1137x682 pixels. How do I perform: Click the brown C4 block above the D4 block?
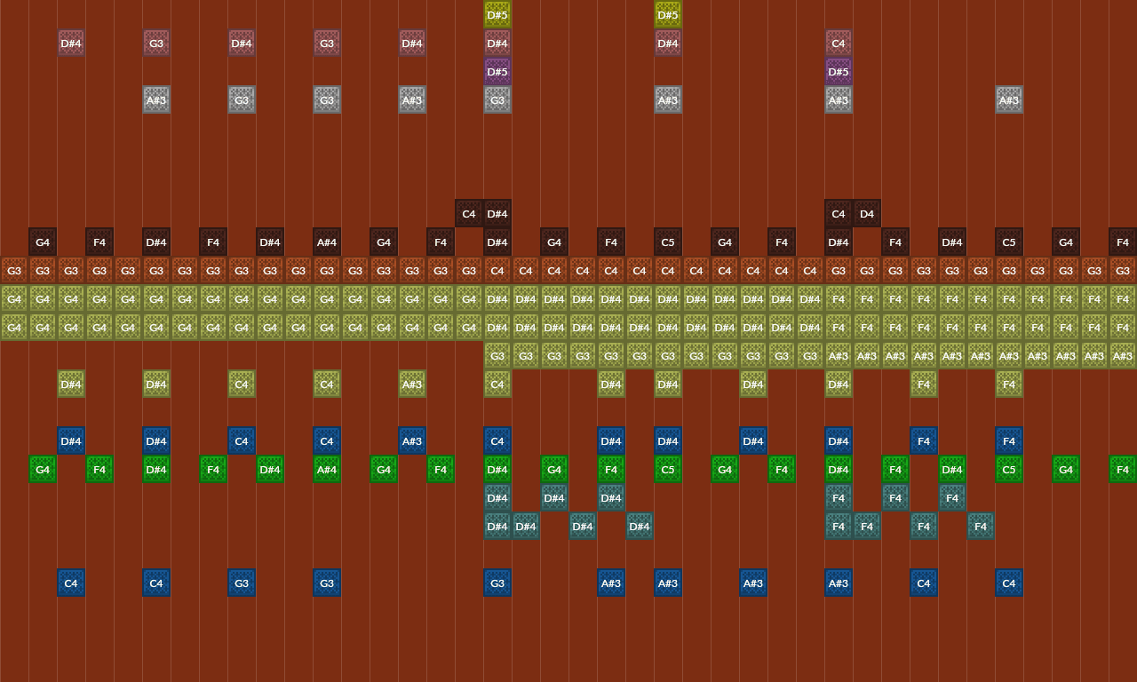[x=838, y=213]
